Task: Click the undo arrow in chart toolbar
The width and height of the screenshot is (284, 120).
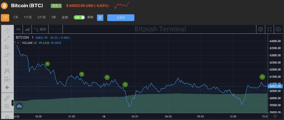Action: coord(52,29)
